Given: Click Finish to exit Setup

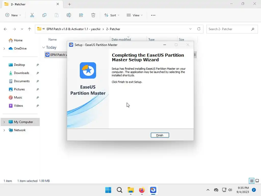Looking at the screenshot, I should [160, 135].
